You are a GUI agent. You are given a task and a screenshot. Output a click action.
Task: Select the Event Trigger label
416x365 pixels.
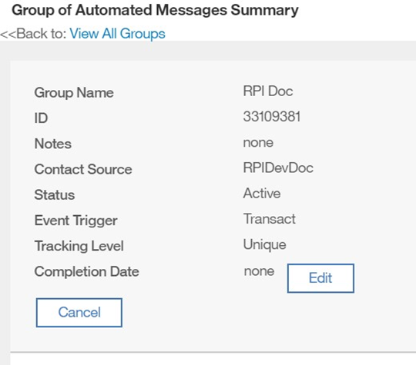(x=75, y=221)
